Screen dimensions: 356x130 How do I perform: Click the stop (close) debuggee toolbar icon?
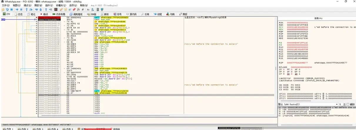11,9
